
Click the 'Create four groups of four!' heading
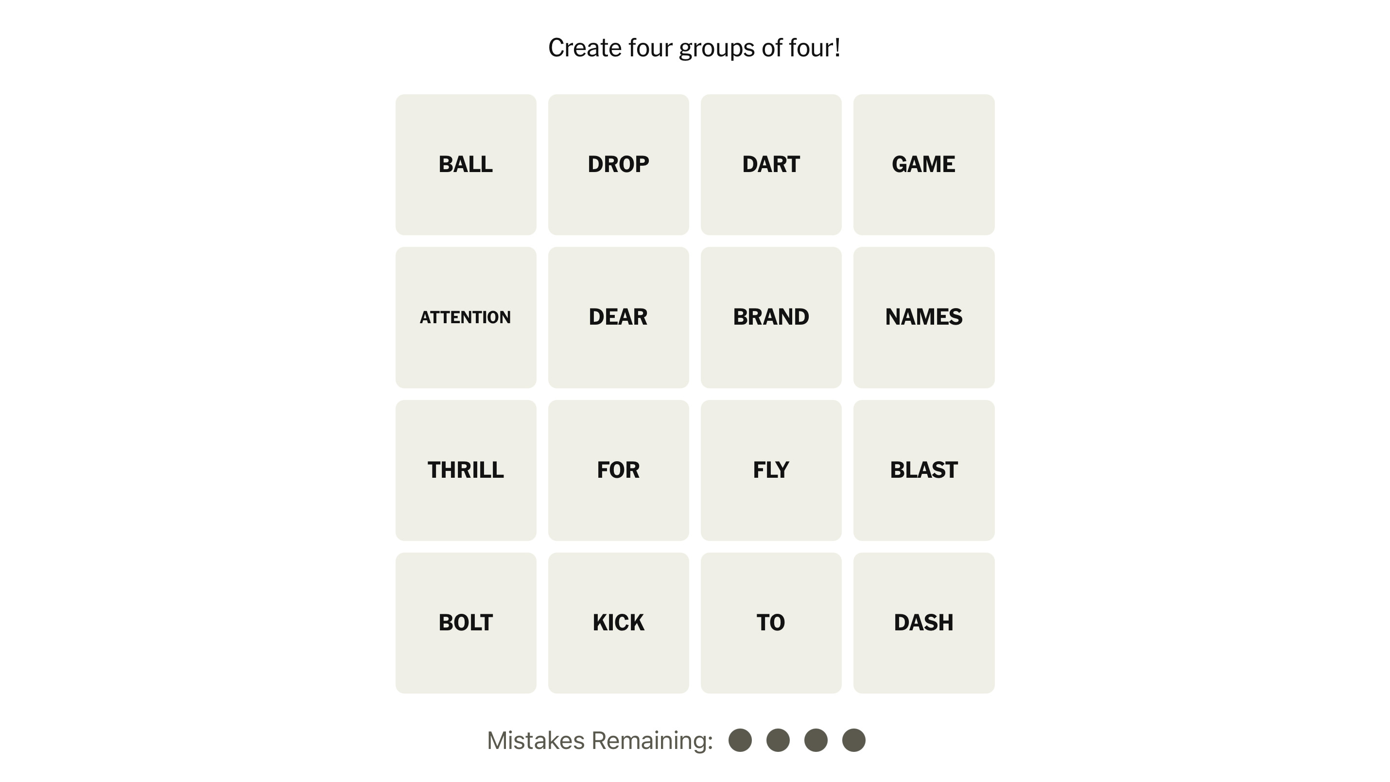(695, 48)
